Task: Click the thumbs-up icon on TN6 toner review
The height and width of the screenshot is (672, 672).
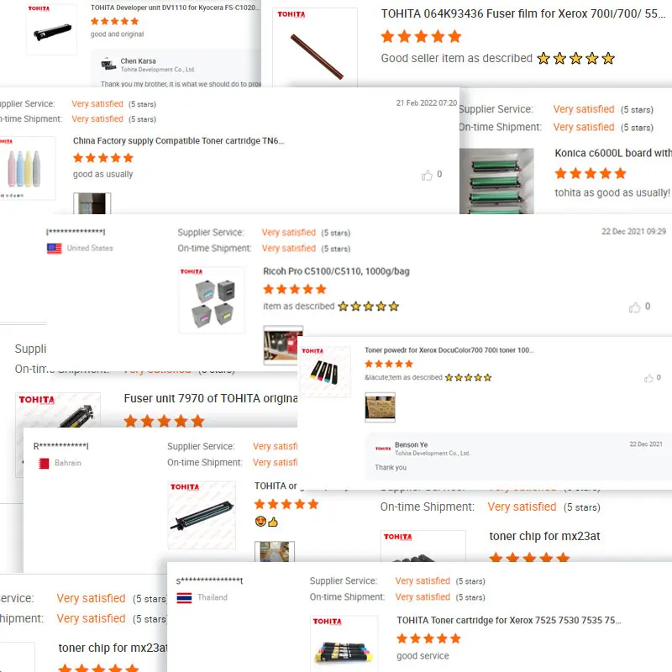Action: (x=427, y=175)
